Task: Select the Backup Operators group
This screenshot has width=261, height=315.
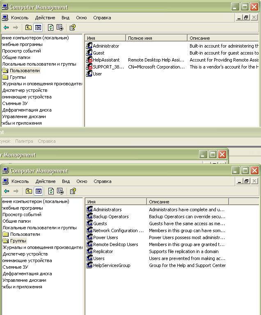Action: [110, 217]
